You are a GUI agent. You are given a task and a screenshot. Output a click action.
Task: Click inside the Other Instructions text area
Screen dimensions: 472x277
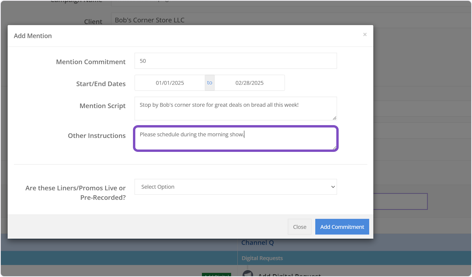pos(235,138)
